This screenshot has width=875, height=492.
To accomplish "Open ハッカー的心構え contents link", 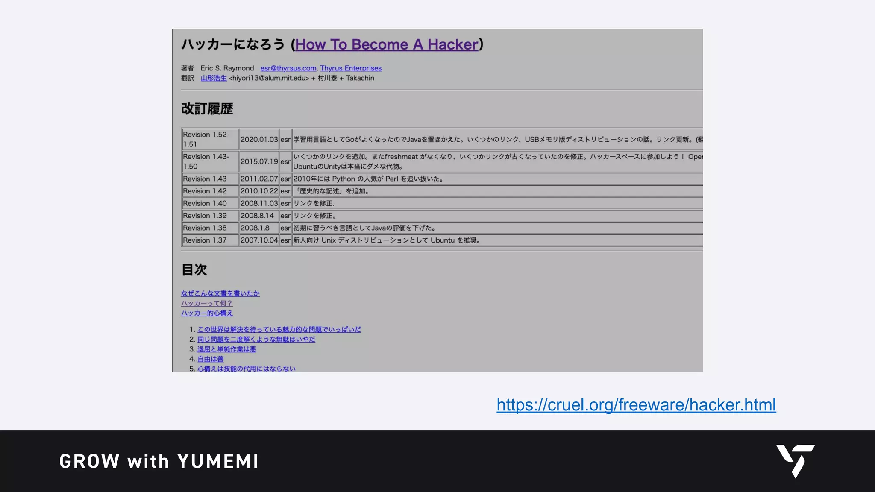I will 207,313.
